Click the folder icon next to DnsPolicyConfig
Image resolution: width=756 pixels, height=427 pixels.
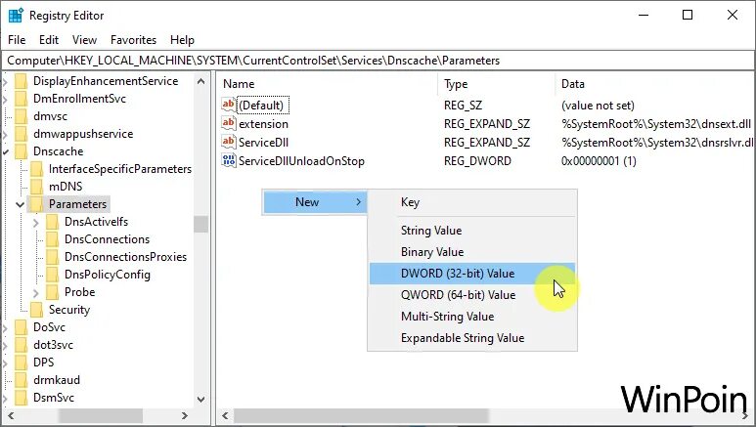[54, 275]
